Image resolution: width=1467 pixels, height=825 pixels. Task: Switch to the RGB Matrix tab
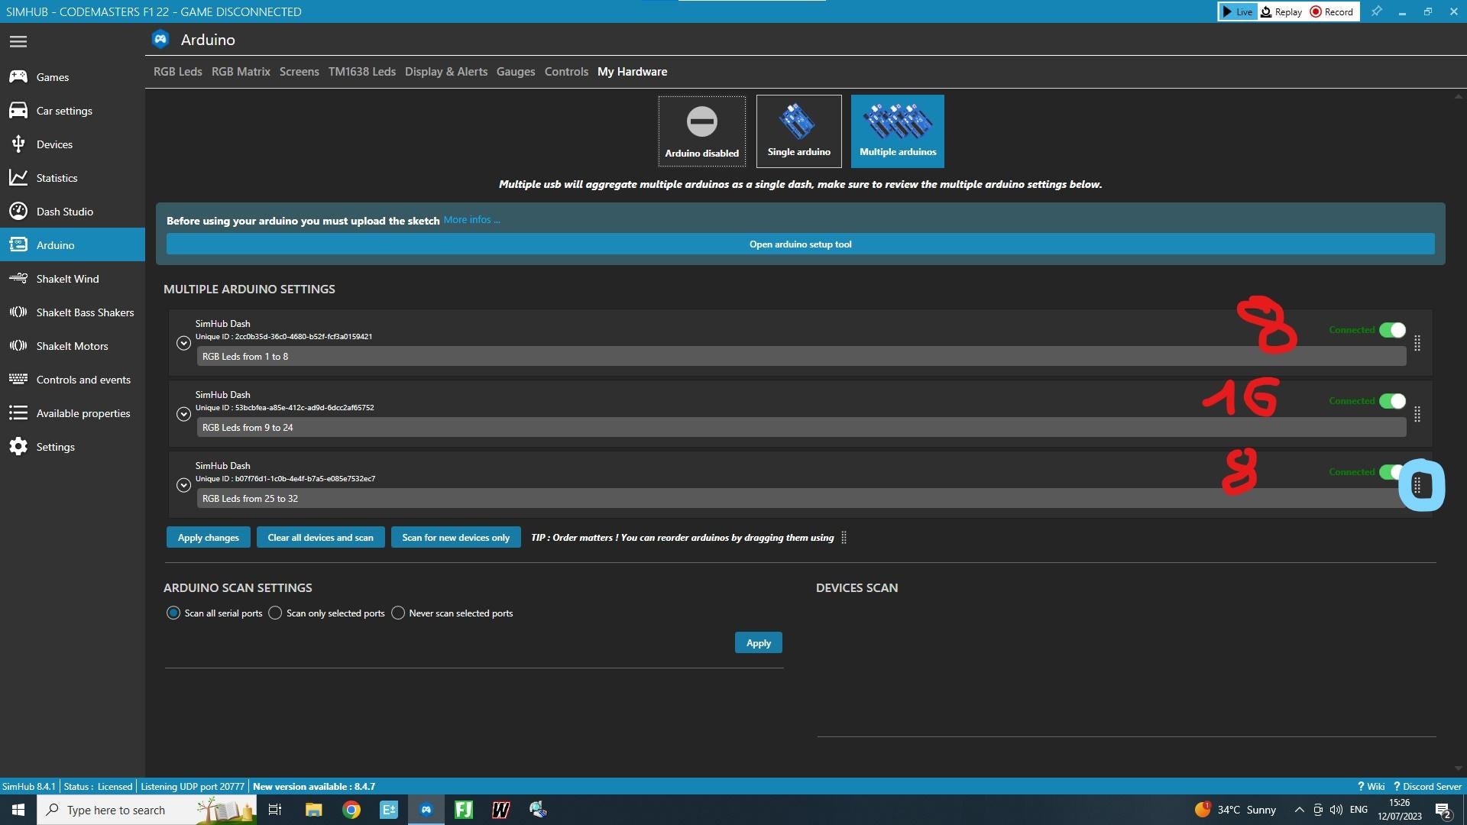click(241, 71)
